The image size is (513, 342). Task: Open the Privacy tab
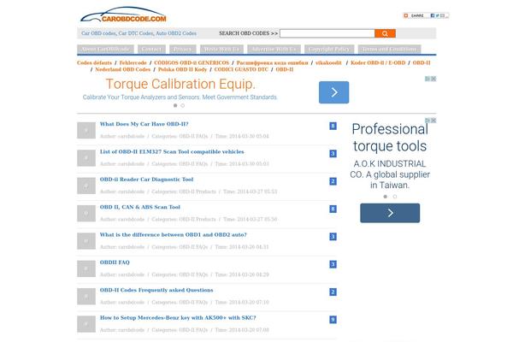(x=183, y=49)
